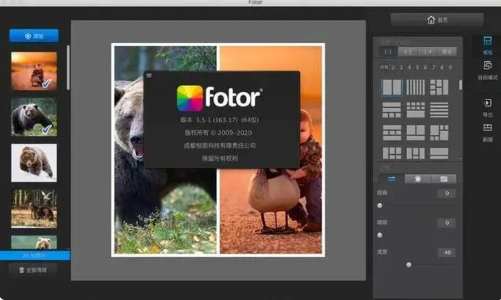The width and height of the screenshot is (501, 300).
Task: Switch to 自由模式 freestyle mode
Action: point(487,71)
